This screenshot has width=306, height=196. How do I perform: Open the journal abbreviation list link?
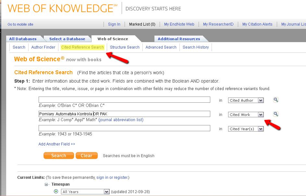tap(121, 120)
